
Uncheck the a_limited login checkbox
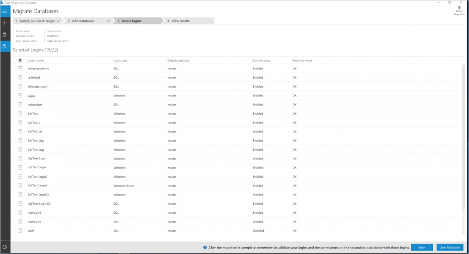click(x=20, y=77)
